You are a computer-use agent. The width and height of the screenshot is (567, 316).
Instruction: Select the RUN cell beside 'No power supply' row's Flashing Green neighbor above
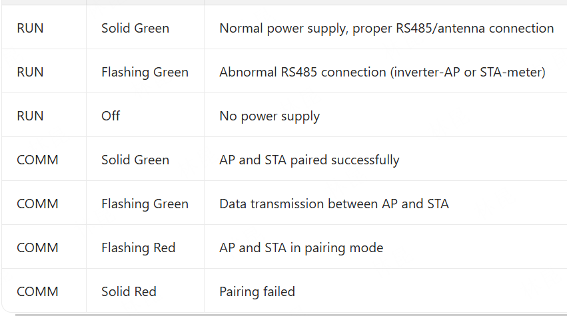[x=30, y=72]
